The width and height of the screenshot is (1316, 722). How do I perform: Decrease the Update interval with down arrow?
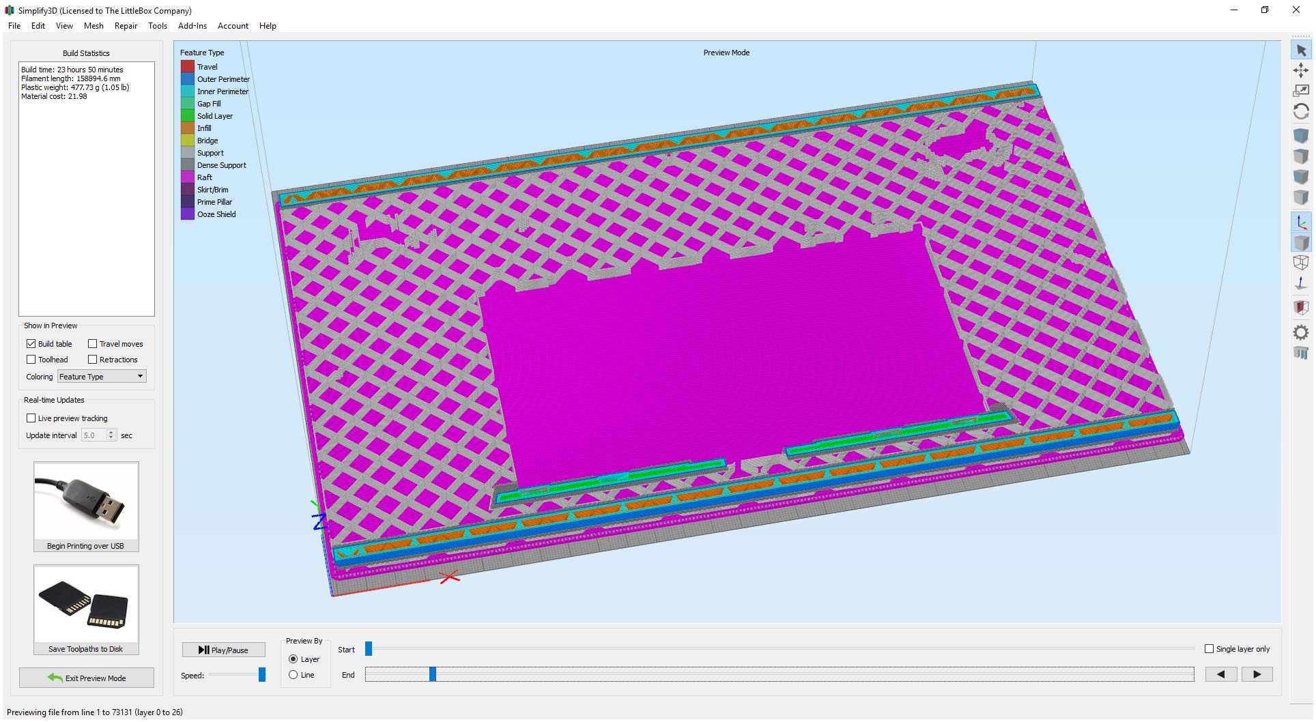[x=111, y=438]
